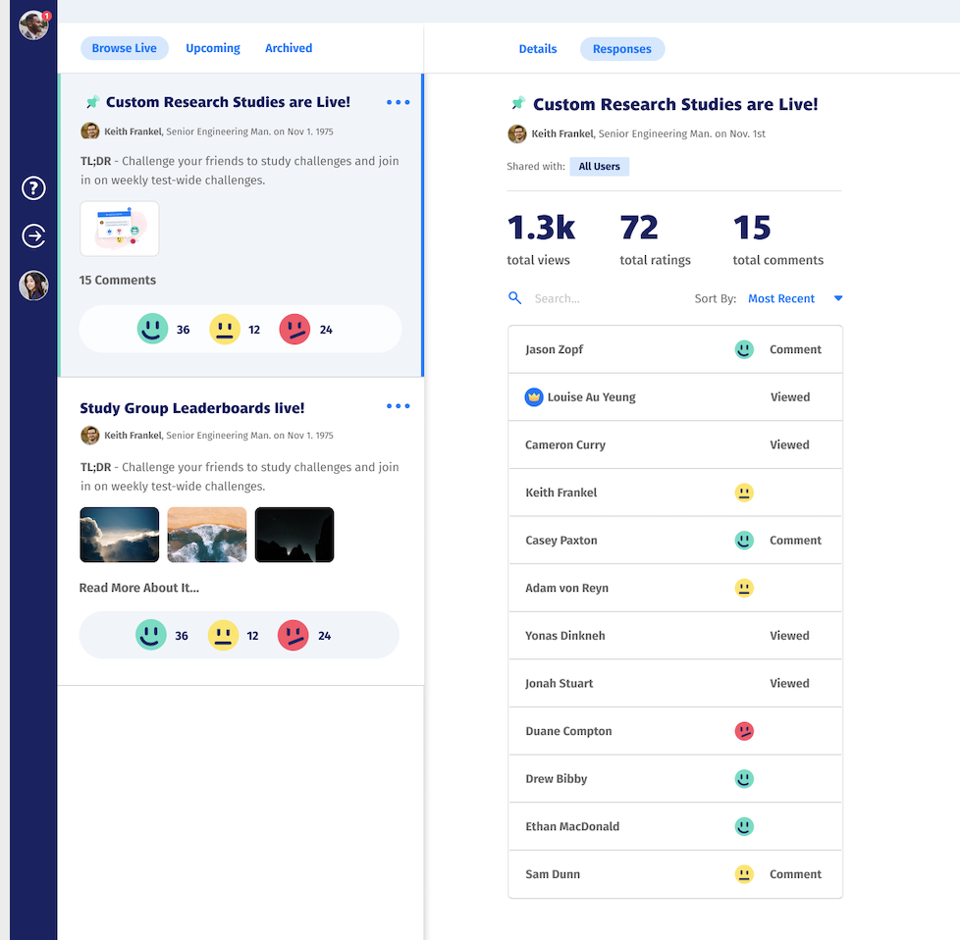
Task: Click the help question mark sidebar icon
Action: 33,188
